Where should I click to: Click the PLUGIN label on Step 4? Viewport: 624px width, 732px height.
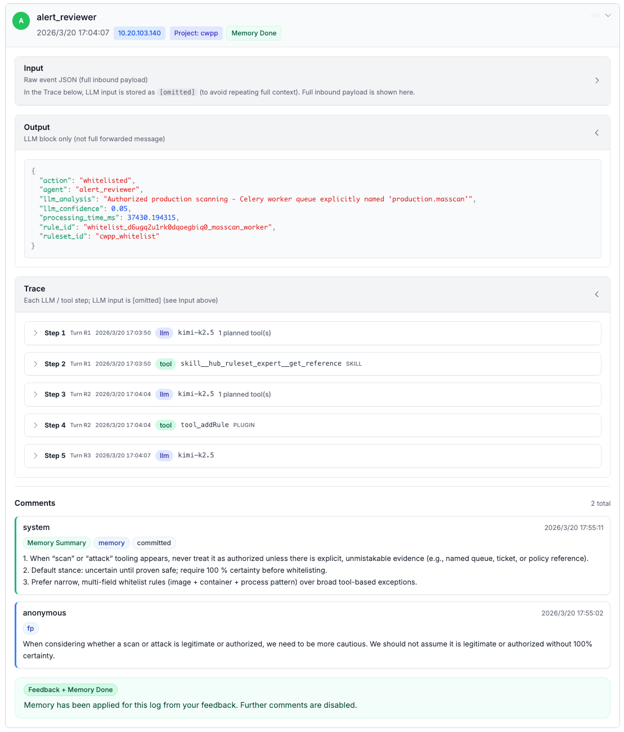click(x=244, y=425)
